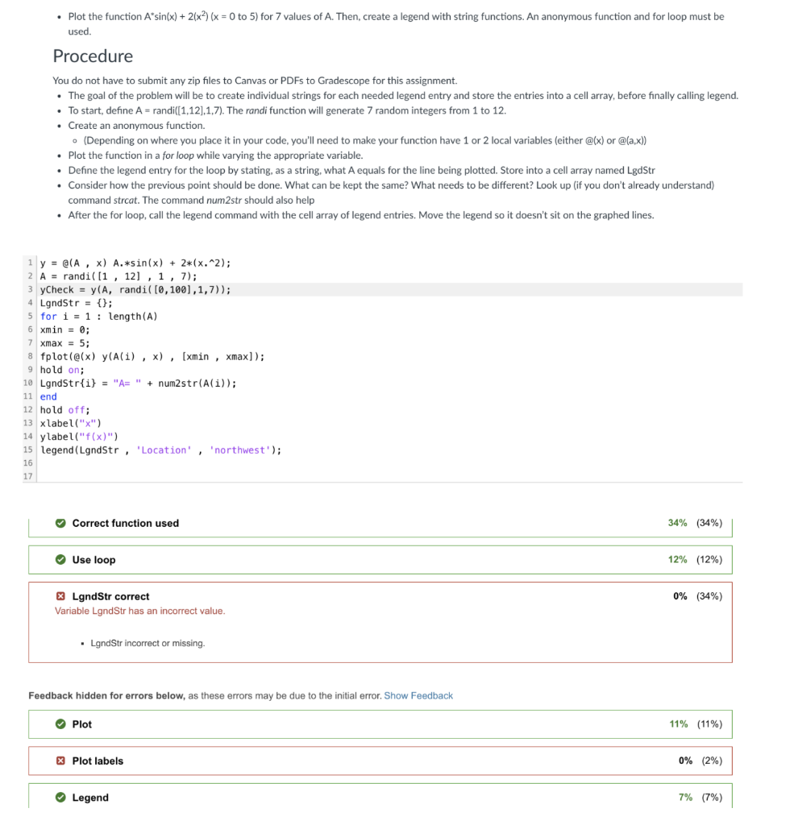Click the green checkmark beside Correct function used
The image size is (798, 825).
[x=60, y=523]
